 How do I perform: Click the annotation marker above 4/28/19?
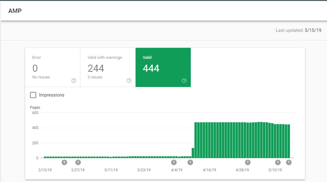coord(248,162)
